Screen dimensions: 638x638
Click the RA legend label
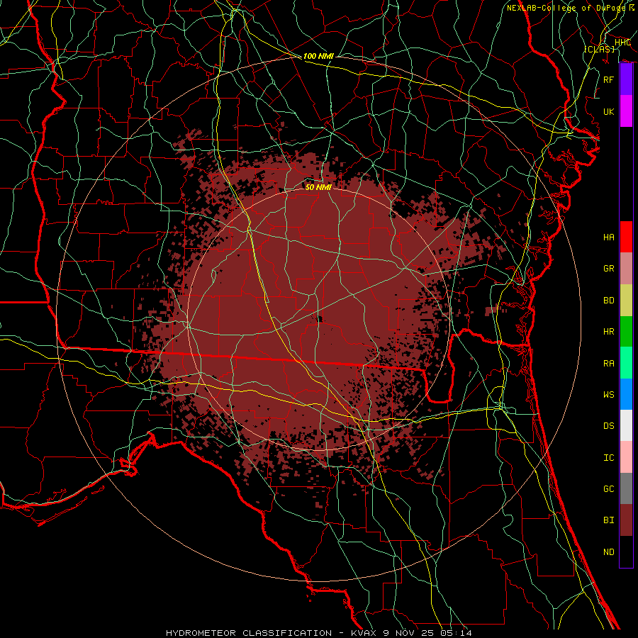pos(608,363)
